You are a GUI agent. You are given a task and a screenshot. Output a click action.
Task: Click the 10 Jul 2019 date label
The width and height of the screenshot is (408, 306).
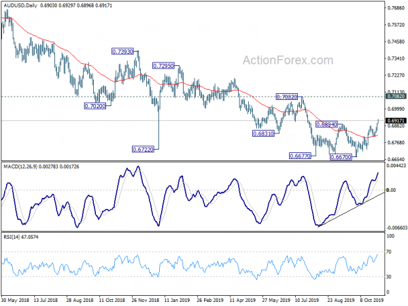(x=307, y=301)
